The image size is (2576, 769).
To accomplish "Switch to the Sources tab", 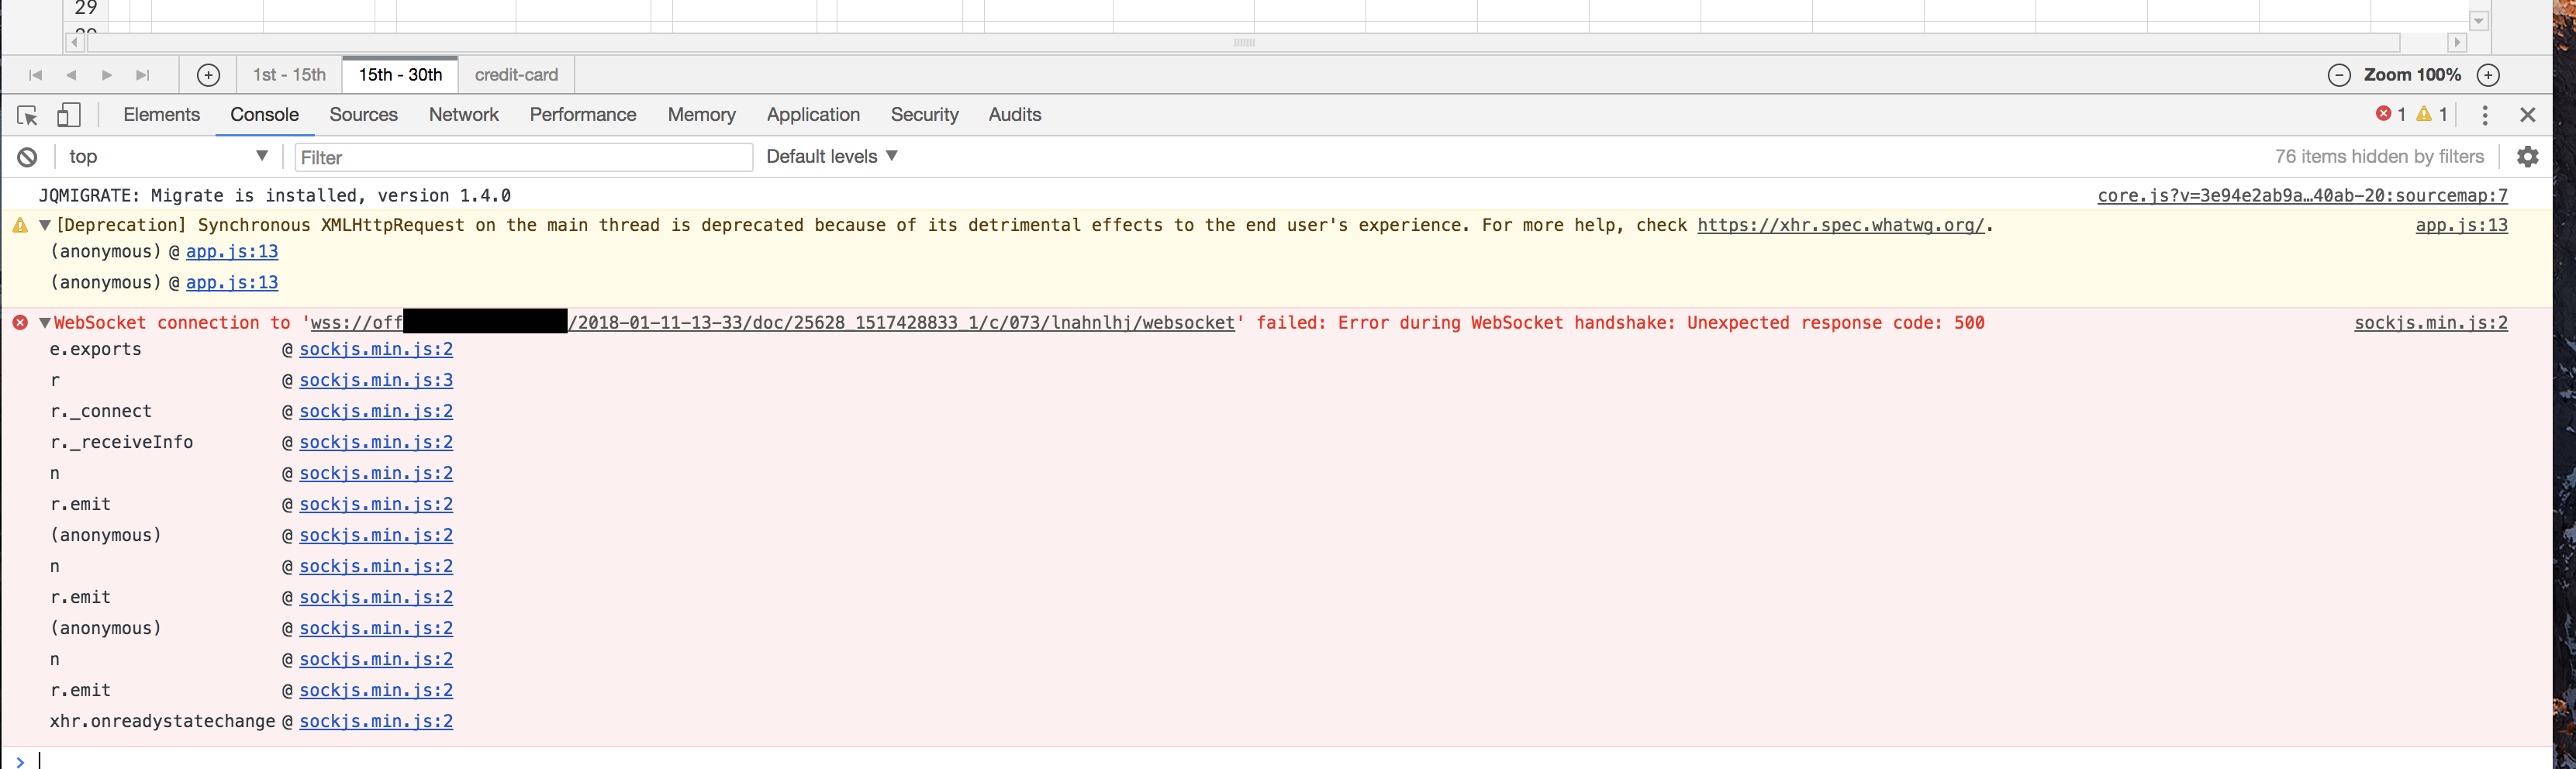I will point(364,115).
